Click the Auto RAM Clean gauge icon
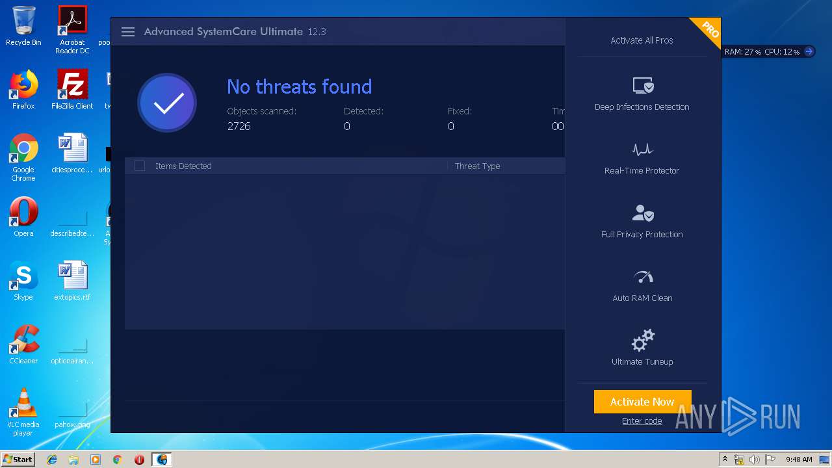 click(643, 277)
